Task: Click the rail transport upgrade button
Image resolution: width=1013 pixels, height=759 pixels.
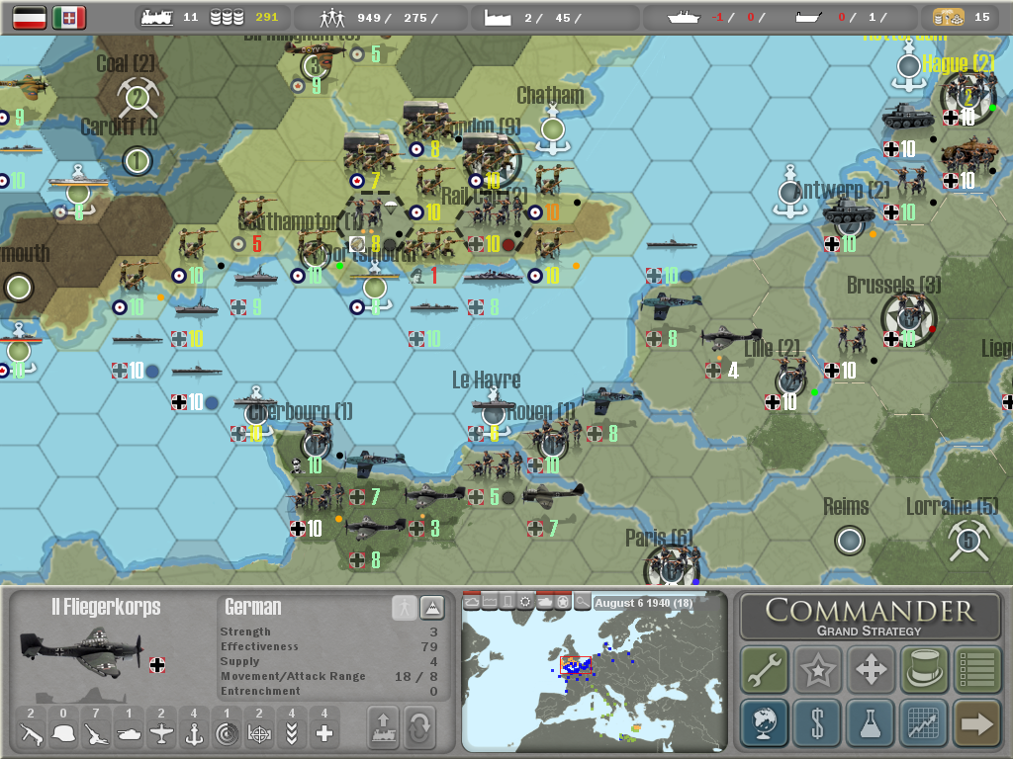Action: [x=384, y=726]
